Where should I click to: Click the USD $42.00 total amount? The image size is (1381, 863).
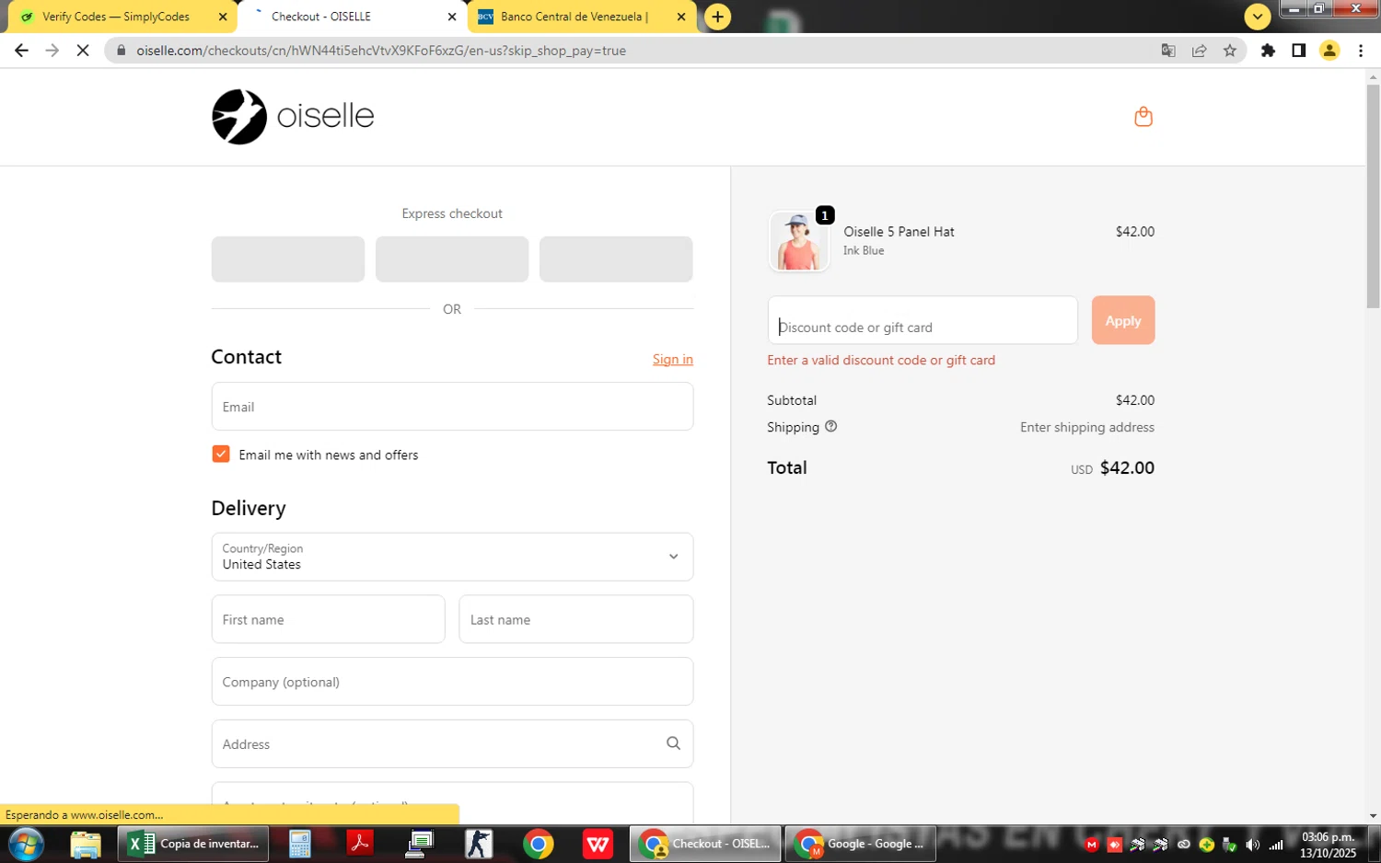(x=1112, y=467)
